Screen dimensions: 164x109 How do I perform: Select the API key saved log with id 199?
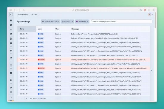point(84,43)
